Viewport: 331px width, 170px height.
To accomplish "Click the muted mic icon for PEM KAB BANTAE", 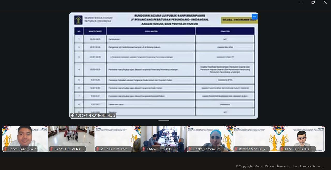I will [x=282, y=149].
